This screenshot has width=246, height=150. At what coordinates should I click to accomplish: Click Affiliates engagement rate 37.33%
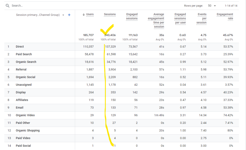pyautogui.click(x=228, y=100)
